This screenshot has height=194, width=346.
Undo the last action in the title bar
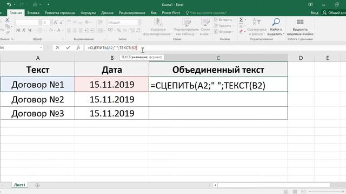[x=9, y=4]
